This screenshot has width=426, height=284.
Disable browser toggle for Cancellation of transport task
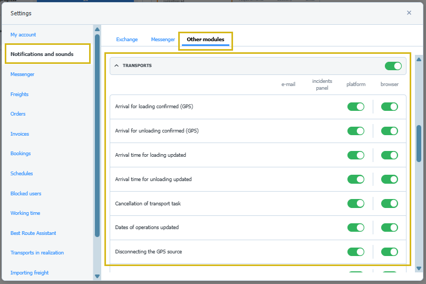[389, 204]
